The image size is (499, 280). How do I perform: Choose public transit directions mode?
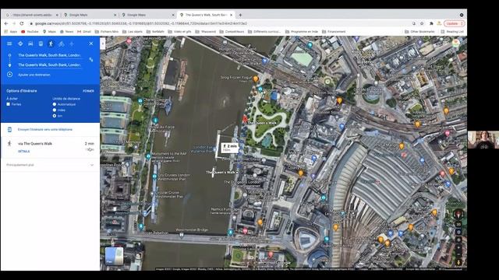(41, 44)
